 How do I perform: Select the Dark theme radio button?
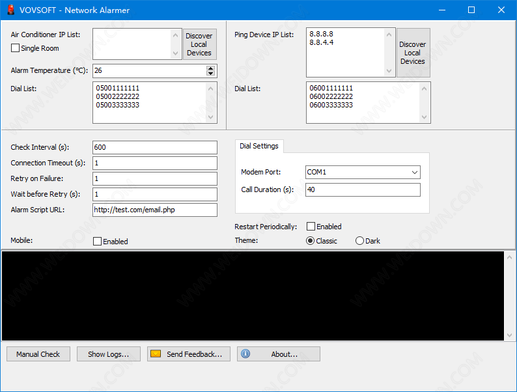[x=359, y=241]
